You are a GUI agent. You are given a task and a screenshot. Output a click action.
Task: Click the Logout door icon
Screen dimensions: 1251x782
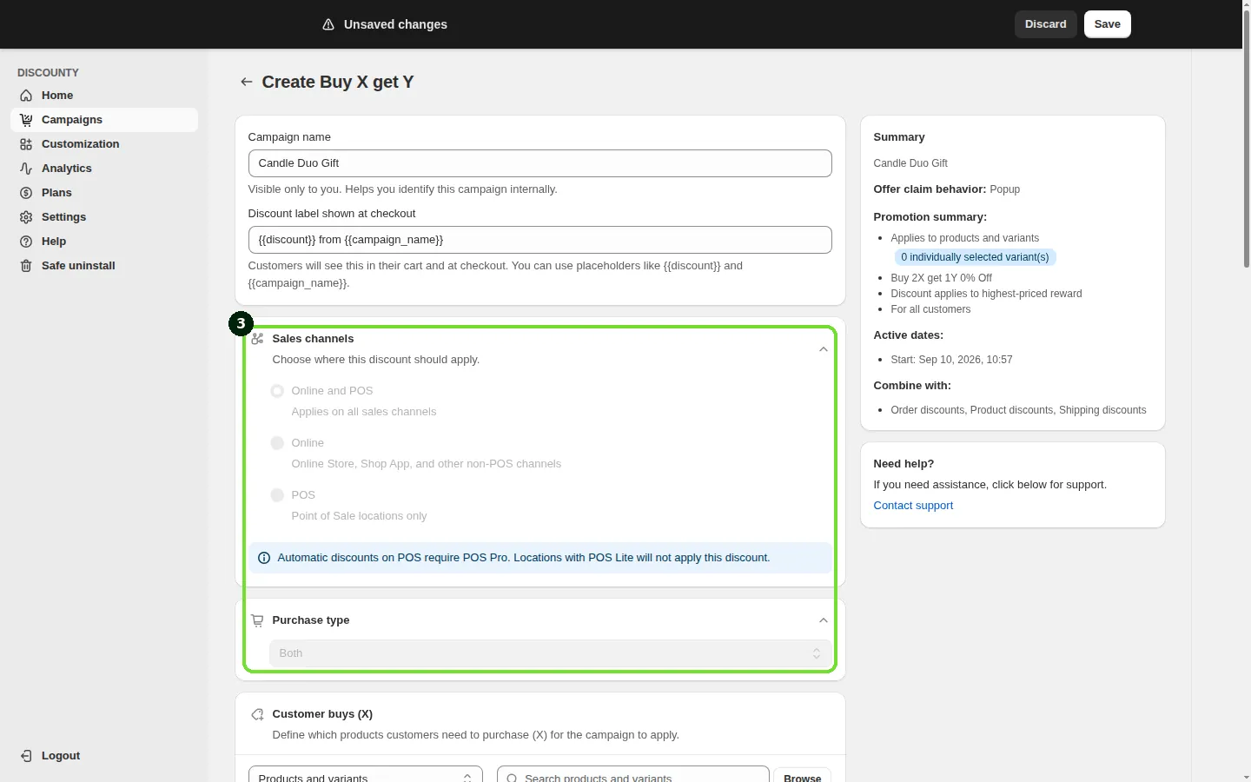[26, 756]
